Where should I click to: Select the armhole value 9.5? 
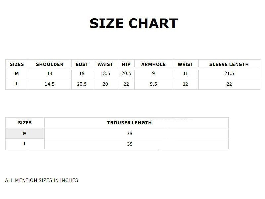153,84
